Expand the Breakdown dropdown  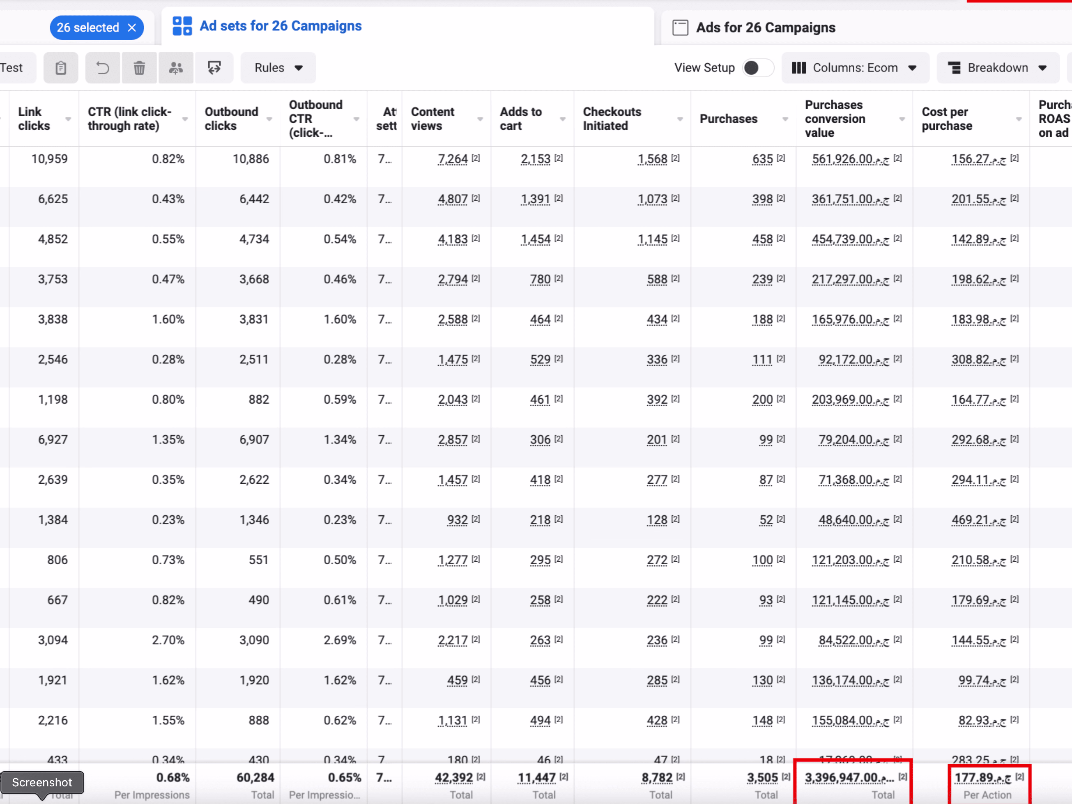click(998, 68)
